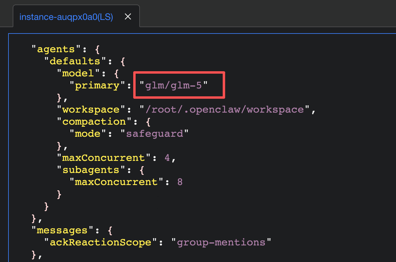
Task: Click the maxConcurrent value 4
Action: coord(167,158)
